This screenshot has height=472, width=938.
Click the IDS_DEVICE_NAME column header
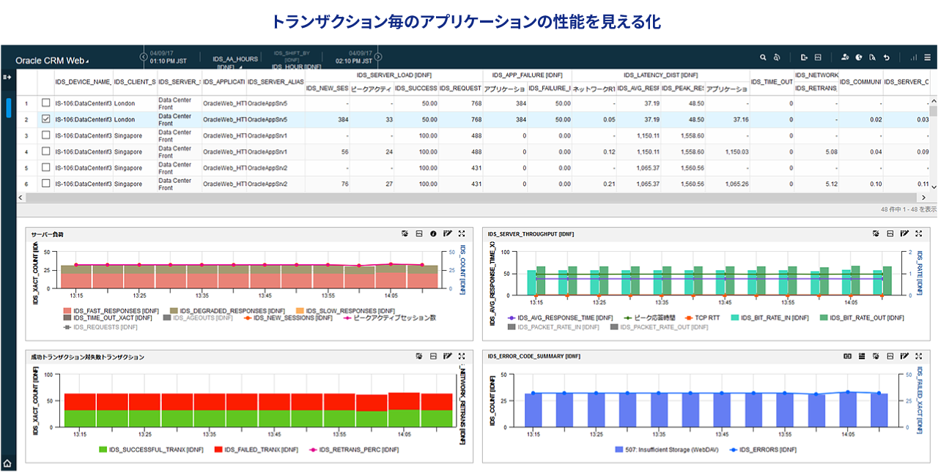84,82
